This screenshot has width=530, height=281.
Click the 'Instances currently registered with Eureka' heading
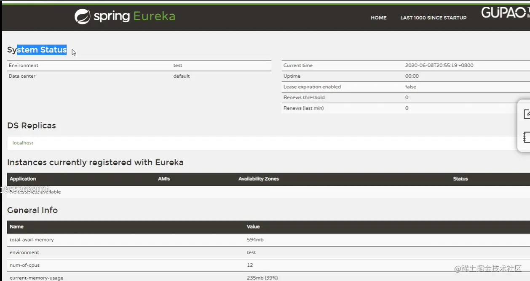(x=95, y=163)
